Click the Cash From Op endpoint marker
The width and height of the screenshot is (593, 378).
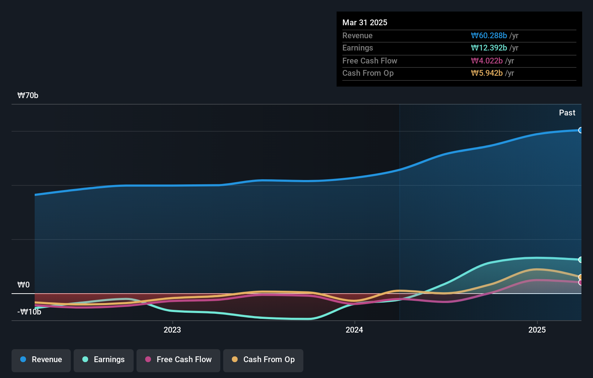pos(580,276)
